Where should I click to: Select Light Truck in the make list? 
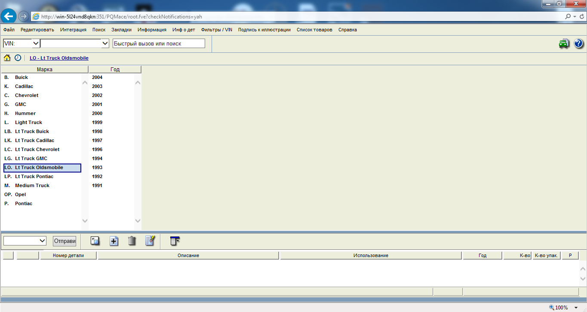tap(28, 122)
